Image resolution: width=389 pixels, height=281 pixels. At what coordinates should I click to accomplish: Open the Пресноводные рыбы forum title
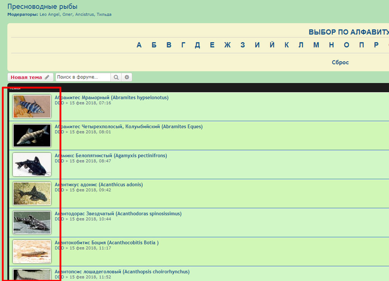click(x=42, y=6)
